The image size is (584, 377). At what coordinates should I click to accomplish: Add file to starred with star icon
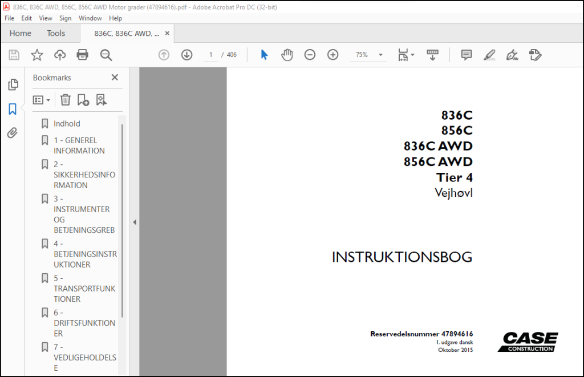coord(37,55)
